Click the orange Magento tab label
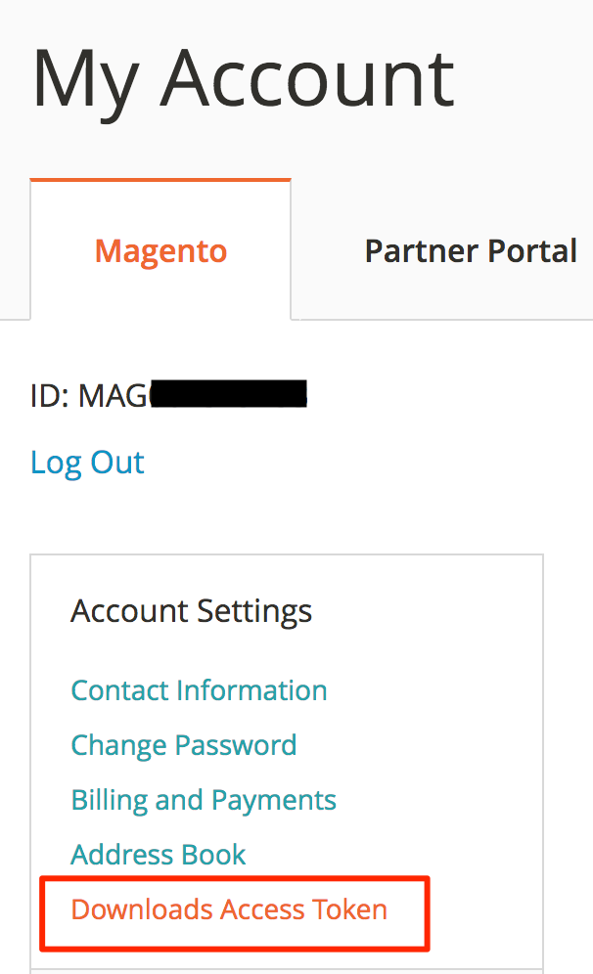 coord(160,252)
